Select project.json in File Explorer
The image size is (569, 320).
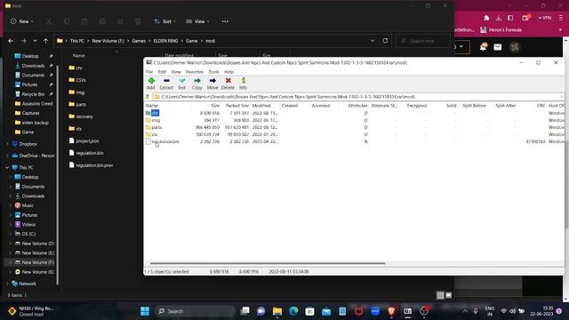(87, 140)
